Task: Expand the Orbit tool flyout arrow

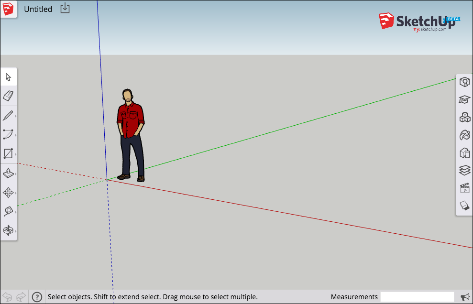Action: [x=15, y=231]
